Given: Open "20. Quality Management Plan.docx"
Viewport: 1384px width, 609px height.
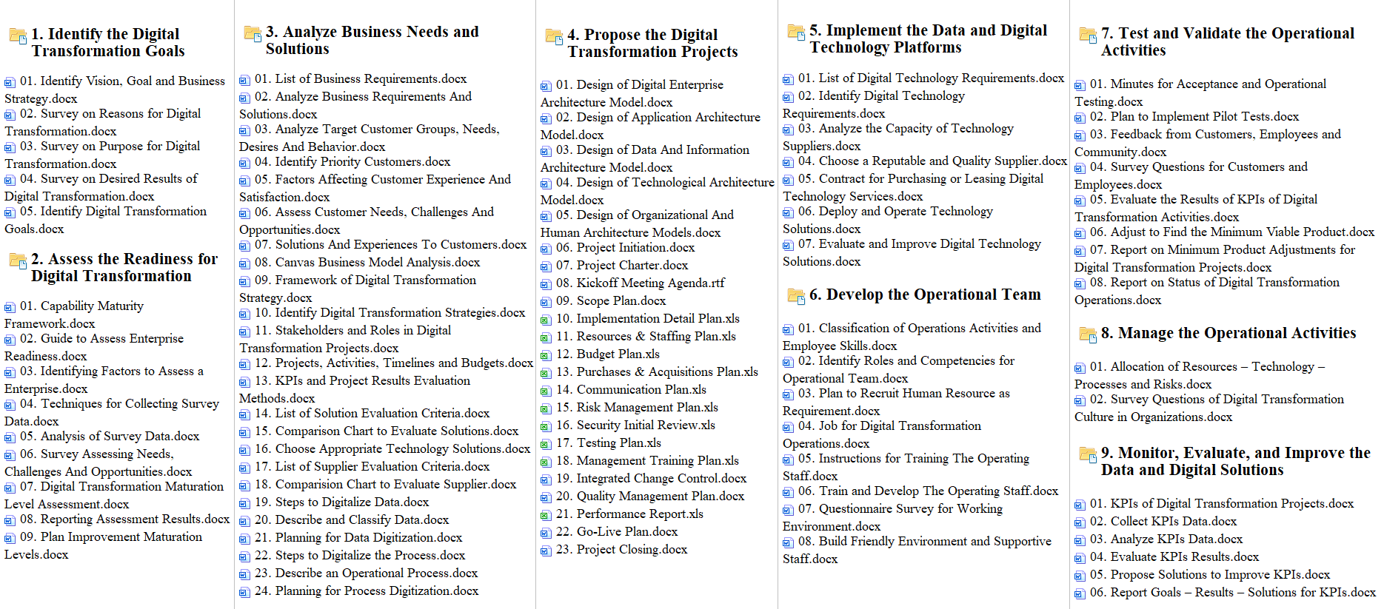Looking at the screenshot, I should click(650, 496).
